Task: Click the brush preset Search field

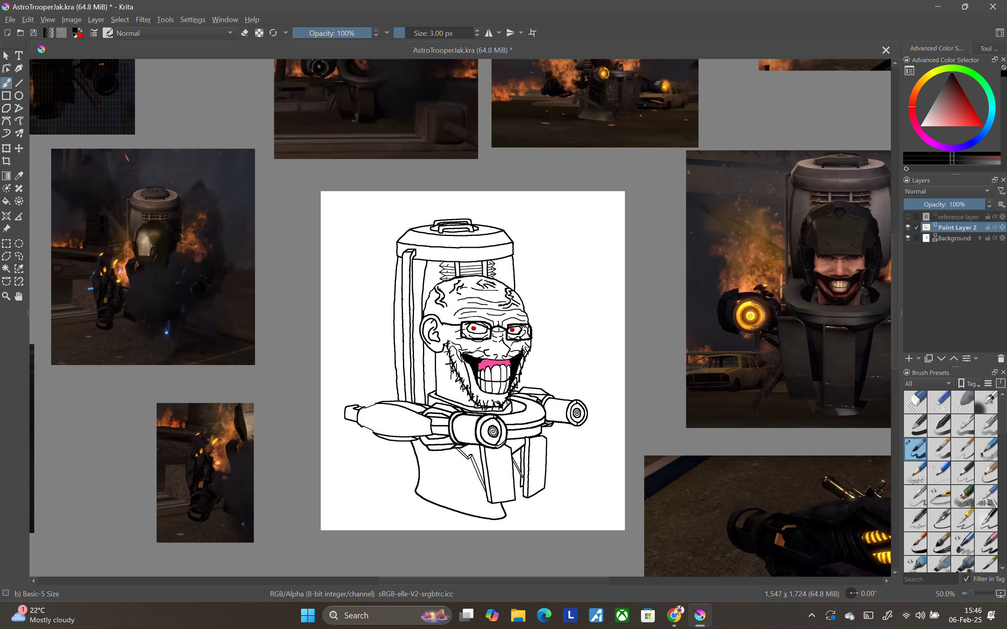Action: click(930, 579)
